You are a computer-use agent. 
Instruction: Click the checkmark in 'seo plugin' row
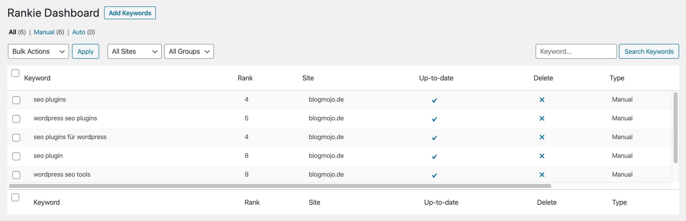click(434, 156)
